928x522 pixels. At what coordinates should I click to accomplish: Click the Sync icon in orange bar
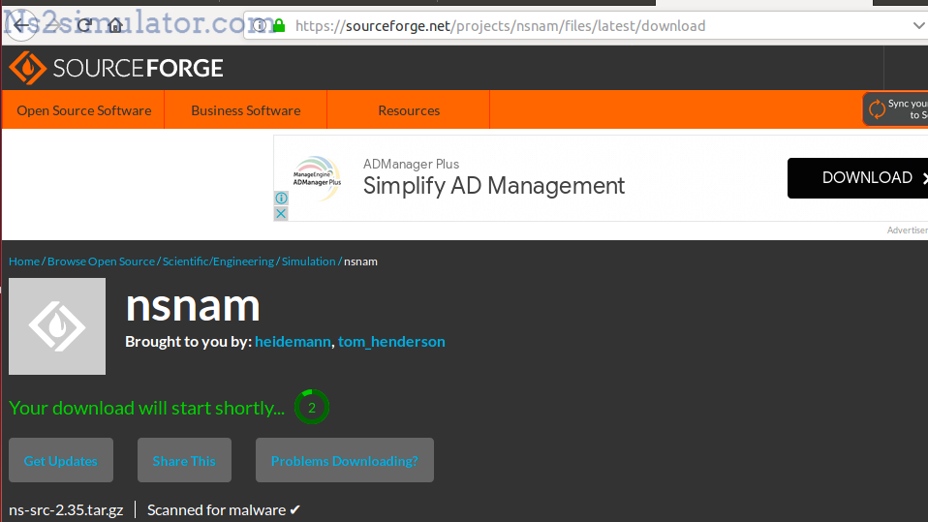(877, 108)
